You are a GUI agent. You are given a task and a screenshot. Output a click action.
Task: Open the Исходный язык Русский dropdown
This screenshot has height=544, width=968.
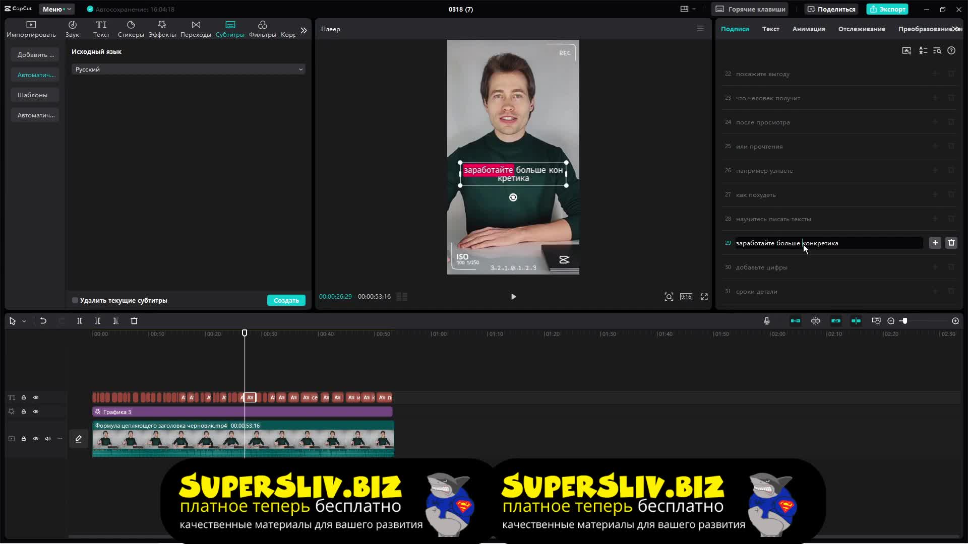[188, 70]
